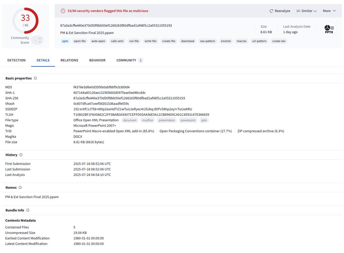344x253 pixels.
Task: Click info icon beside Bundle Info
Action: (x=28, y=210)
